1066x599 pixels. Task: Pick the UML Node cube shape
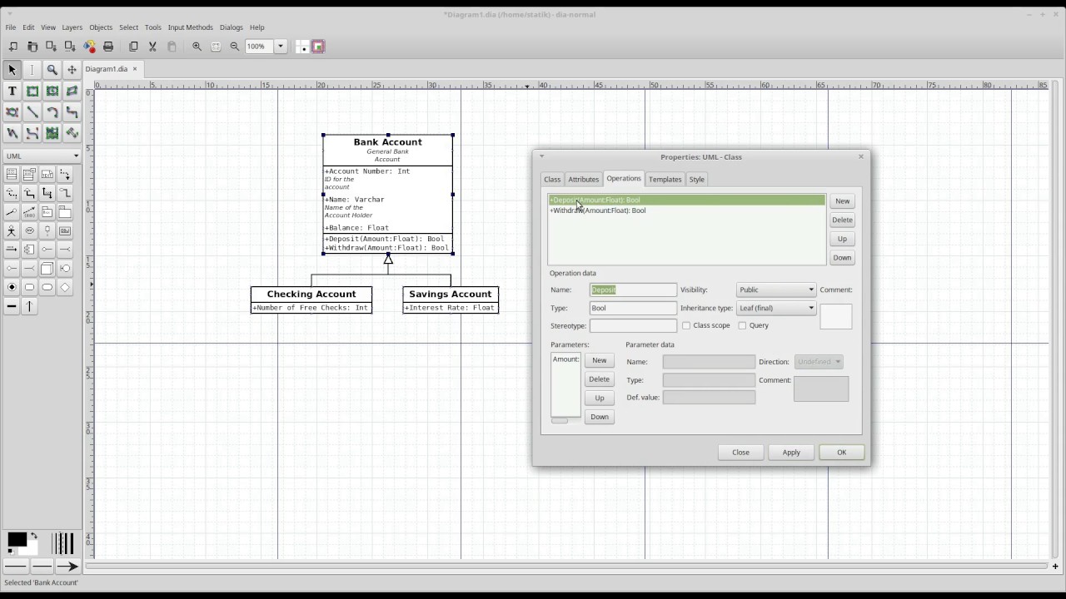click(47, 268)
